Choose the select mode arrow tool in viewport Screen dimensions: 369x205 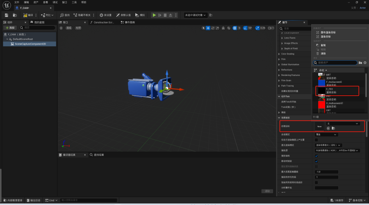coord(203,28)
